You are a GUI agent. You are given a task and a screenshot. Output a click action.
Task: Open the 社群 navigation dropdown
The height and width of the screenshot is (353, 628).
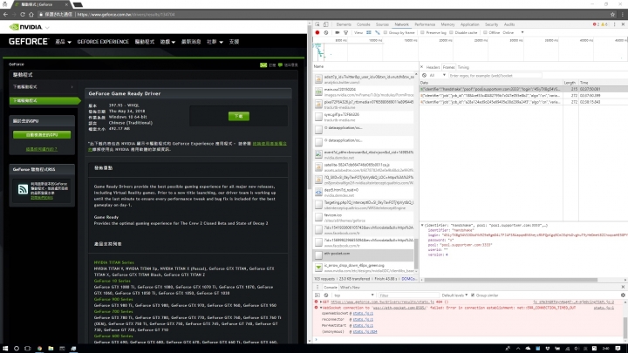tap(215, 42)
